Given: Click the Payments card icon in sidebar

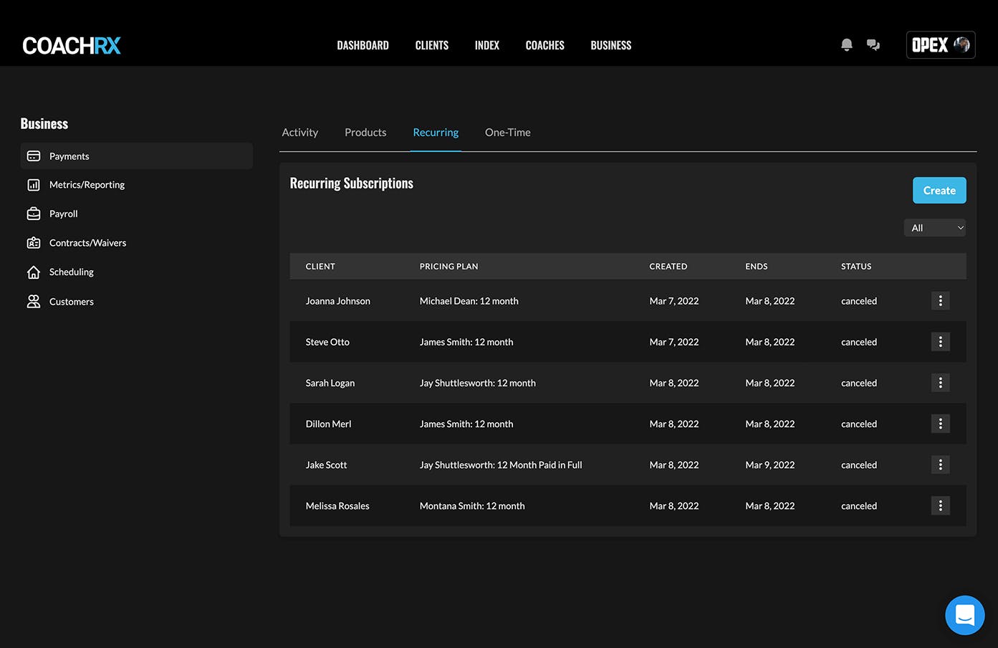Looking at the screenshot, I should (x=34, y=156).
